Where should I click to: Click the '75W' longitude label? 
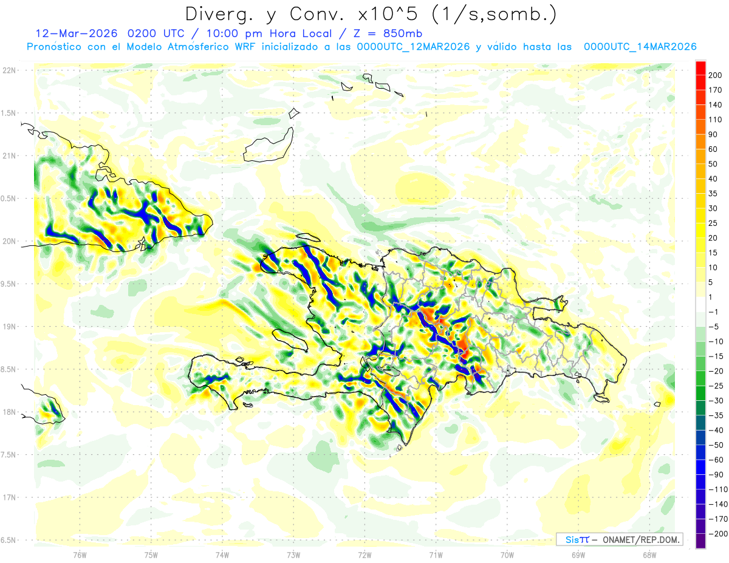[x=151, y=554]
